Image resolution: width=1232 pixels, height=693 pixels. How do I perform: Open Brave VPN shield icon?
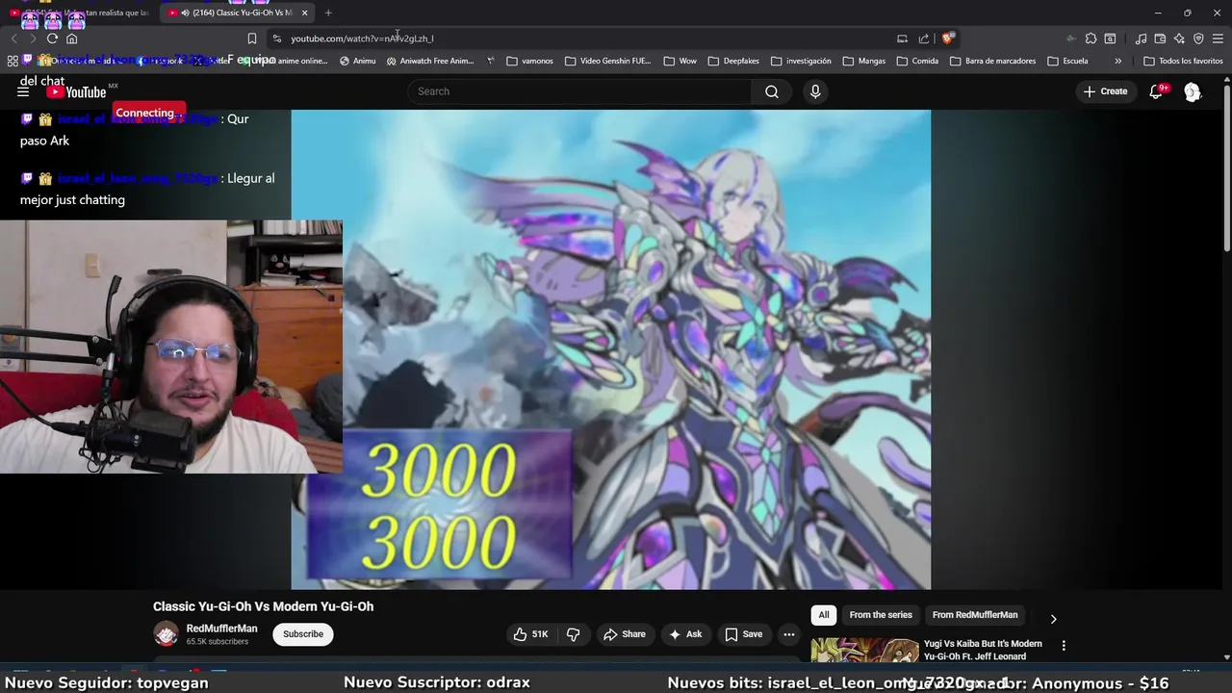[1198, 38]
